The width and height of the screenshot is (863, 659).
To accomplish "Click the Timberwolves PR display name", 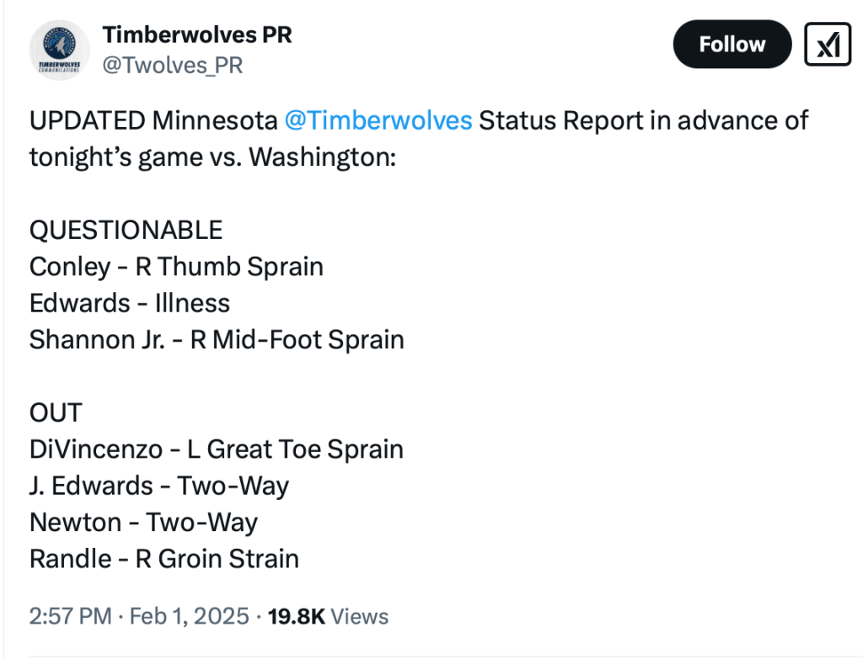I will (x=197, y=35).
